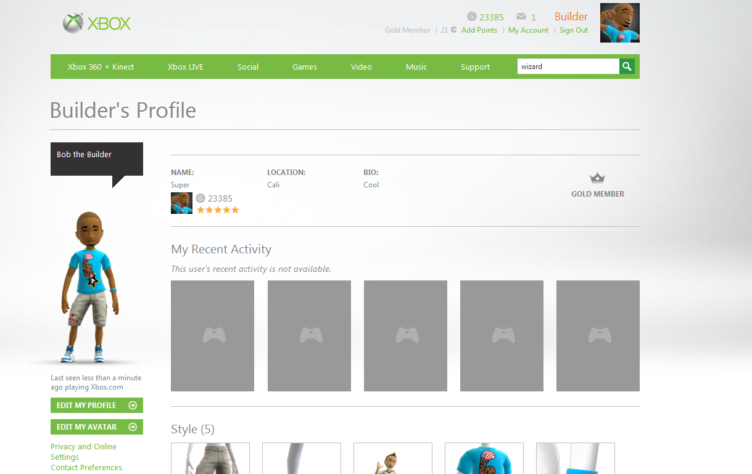Click the Builder gamertag in the header

tap(571, 17)
